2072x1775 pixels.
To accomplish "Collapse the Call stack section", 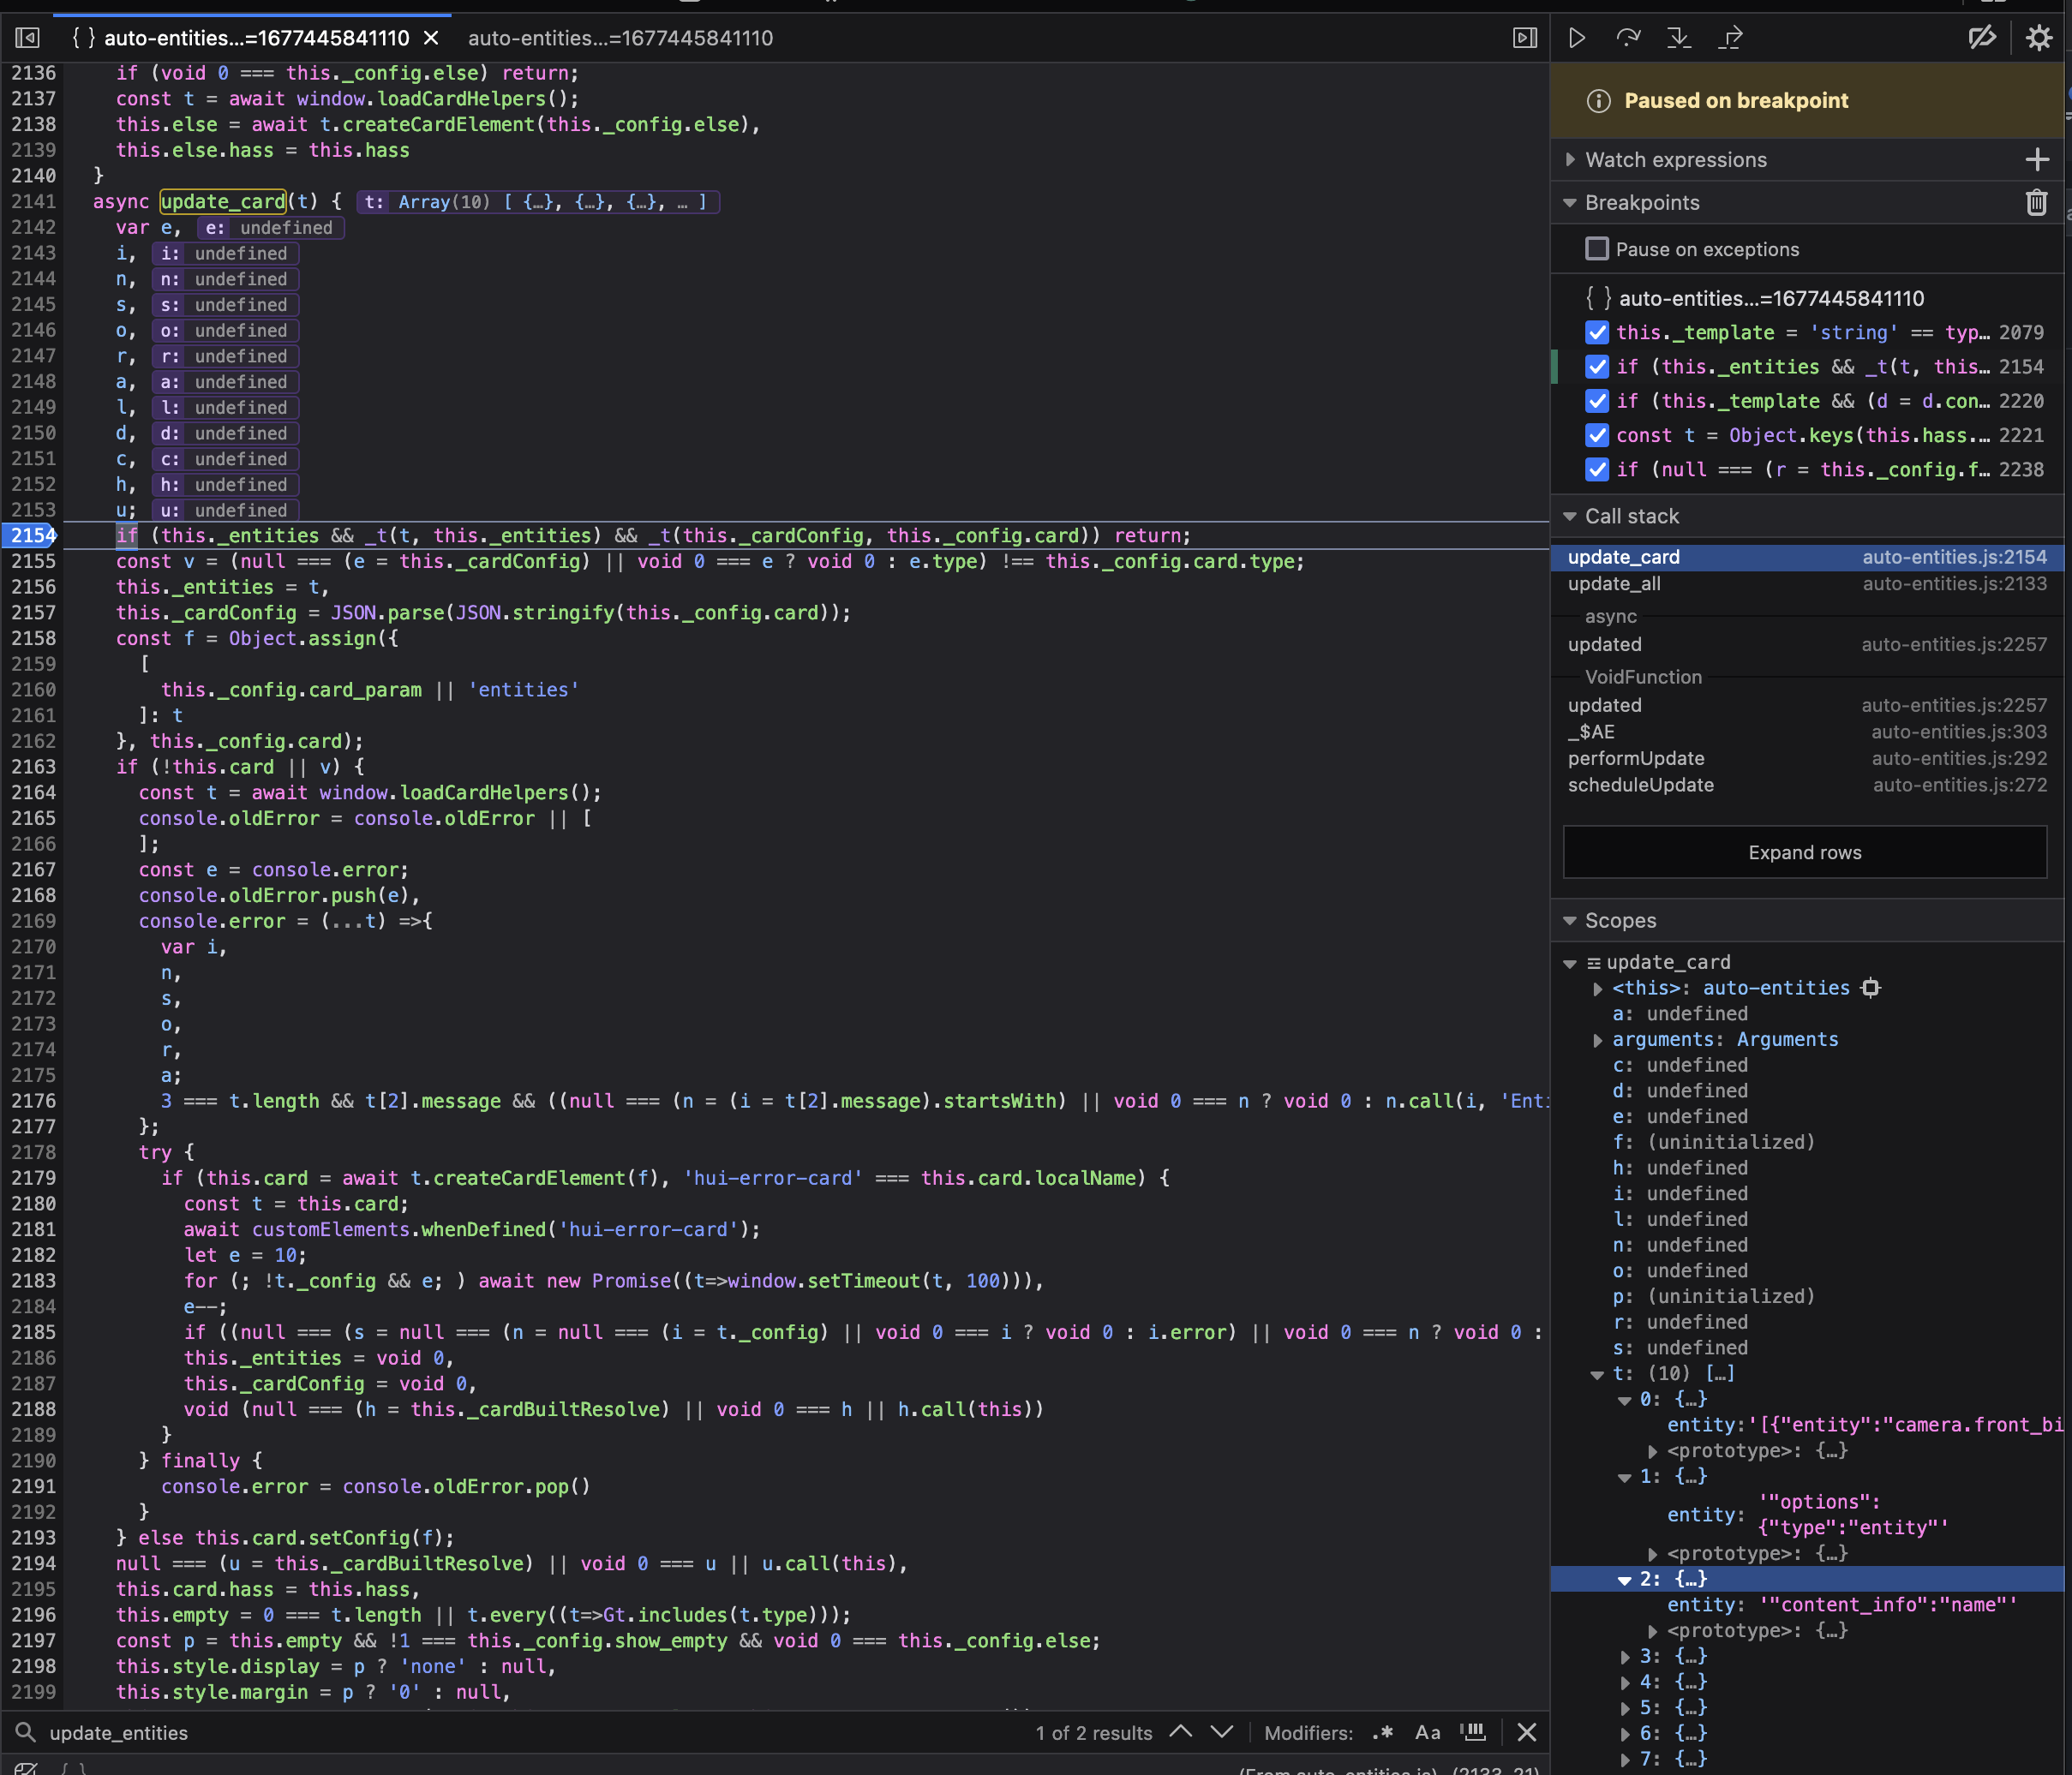I will [x=1570, y=516].
